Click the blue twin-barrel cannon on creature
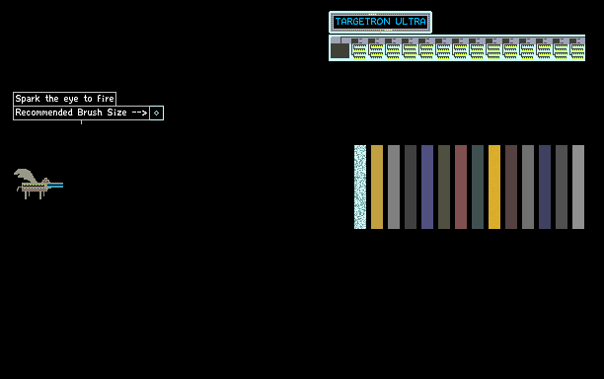Image resolution: width=604 pixels, height=379 pixels. pos(55,186)
